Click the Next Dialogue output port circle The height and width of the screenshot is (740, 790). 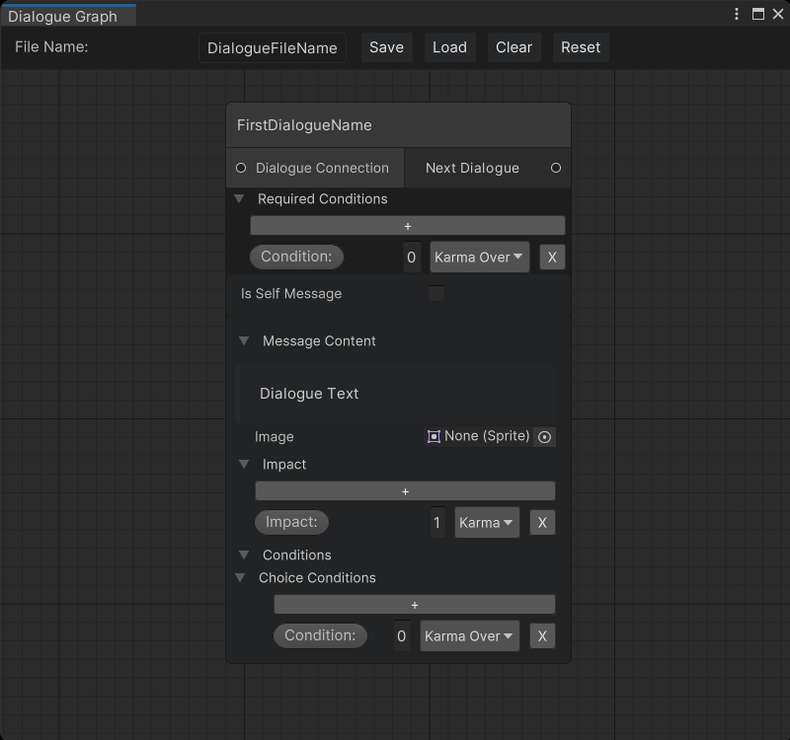555,169
